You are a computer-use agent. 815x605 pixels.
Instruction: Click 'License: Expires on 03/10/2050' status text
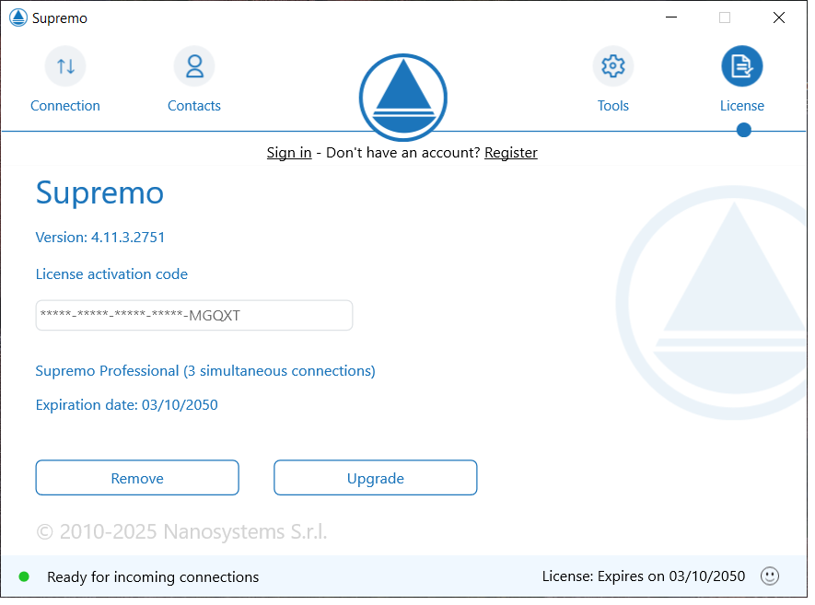pyautogui.click(x=644, y=576)
